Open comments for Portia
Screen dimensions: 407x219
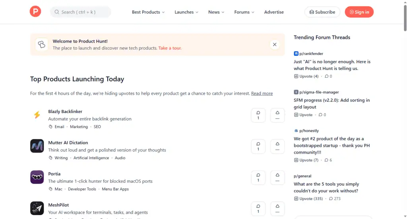pyautogui.click(x=258, y=178)
